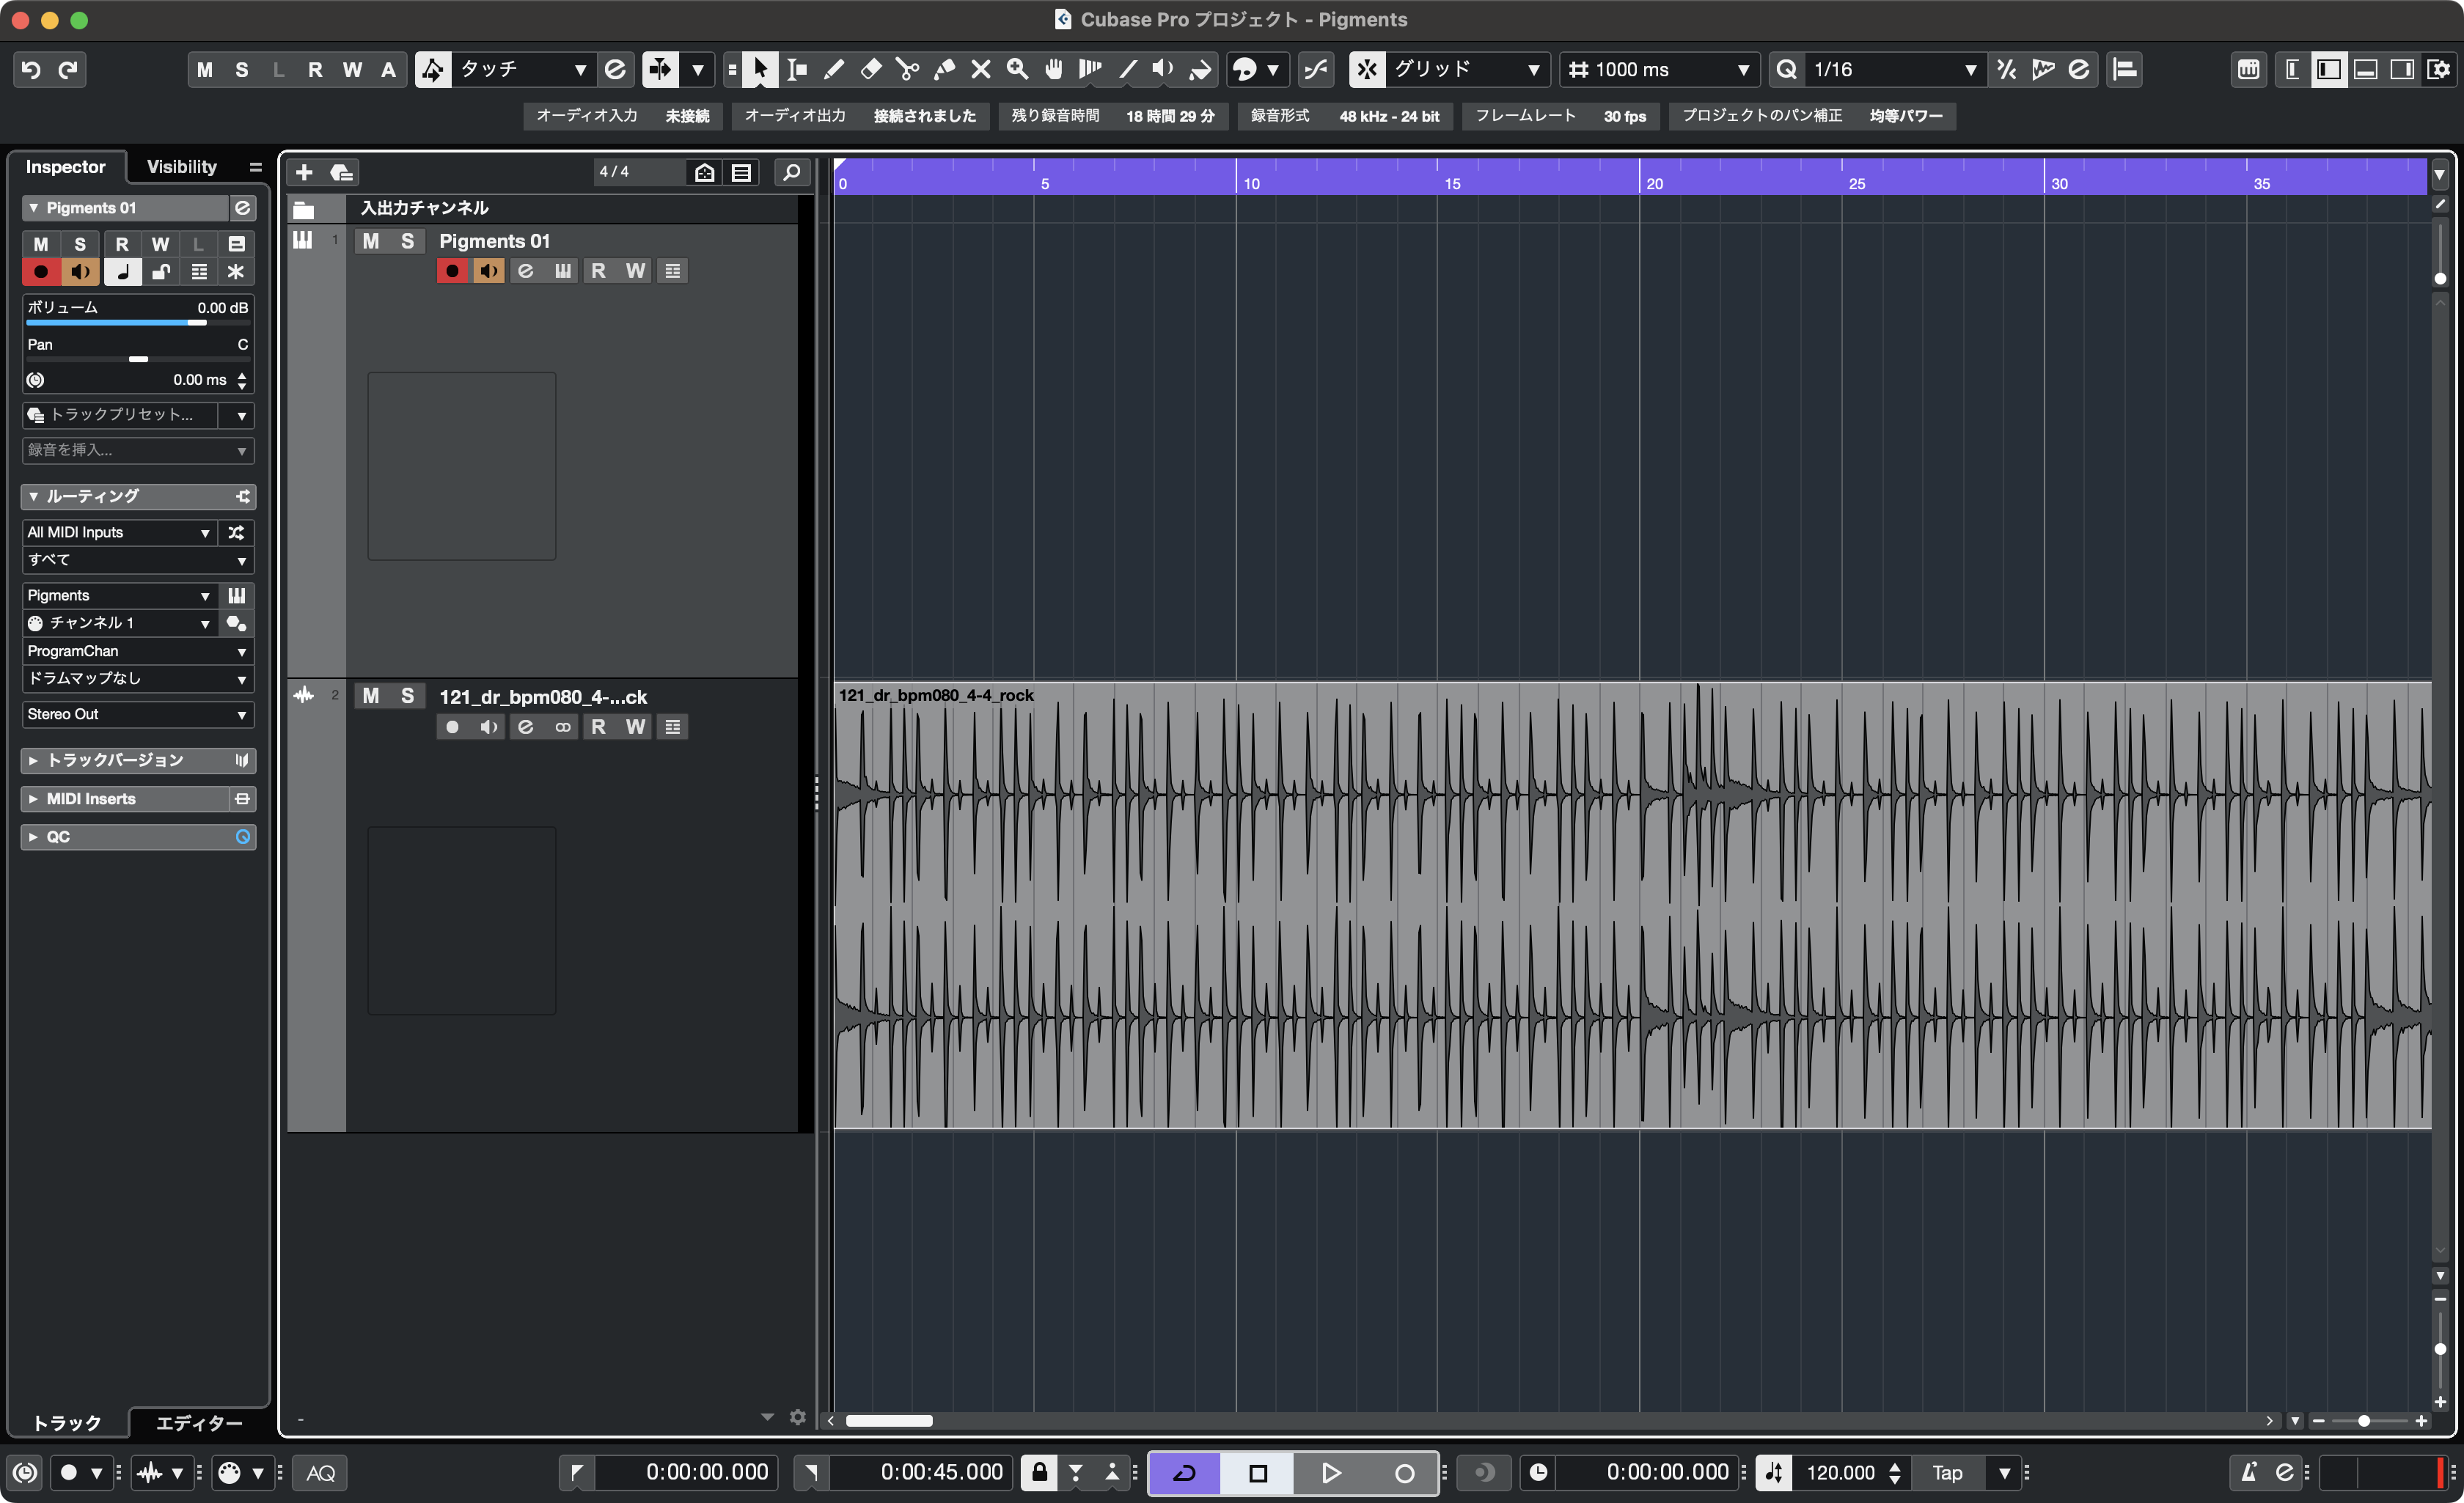The height and width of the screenshot is (1503, 2464).
Task: Open All MIDI Inputs routing dropdown
Action: pos(119,532)
